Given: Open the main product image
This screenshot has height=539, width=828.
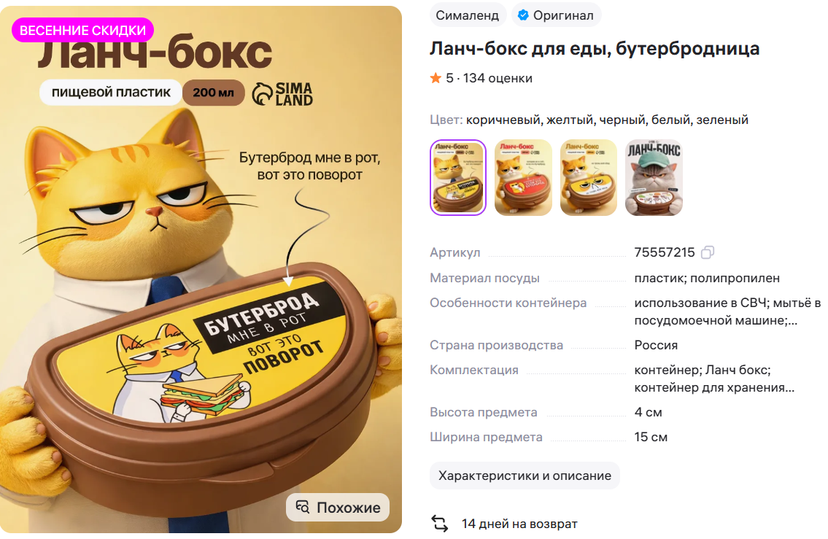Looking at the screenshot, I should coord(201,269).
